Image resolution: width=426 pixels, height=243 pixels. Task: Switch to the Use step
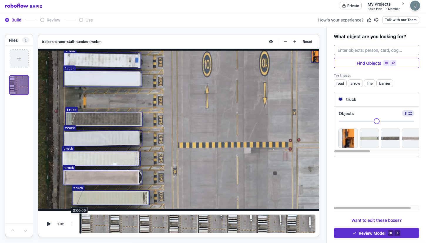[86, 20]
